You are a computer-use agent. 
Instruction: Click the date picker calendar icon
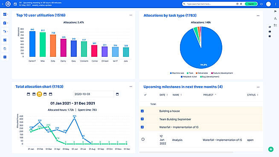click(x=117, y=94)
